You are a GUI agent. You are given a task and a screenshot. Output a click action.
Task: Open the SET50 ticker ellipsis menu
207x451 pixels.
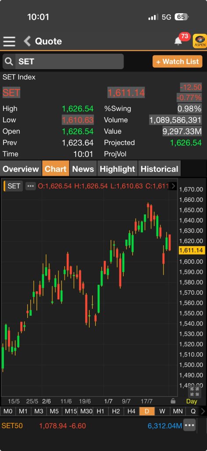(x=189, y=425)
